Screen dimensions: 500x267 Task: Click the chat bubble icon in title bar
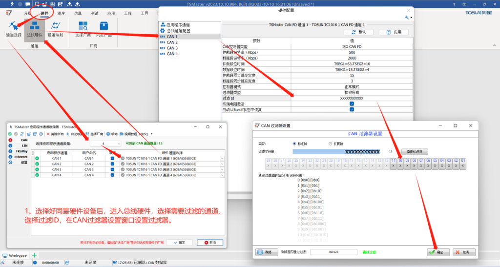click(28, 4)
